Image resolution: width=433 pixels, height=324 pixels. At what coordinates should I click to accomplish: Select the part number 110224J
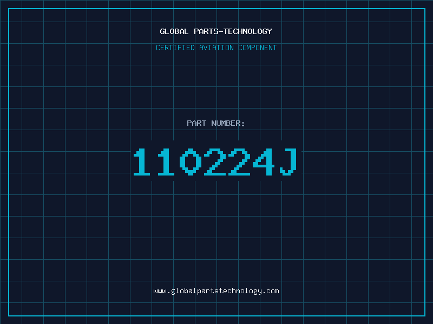point(215,161)
